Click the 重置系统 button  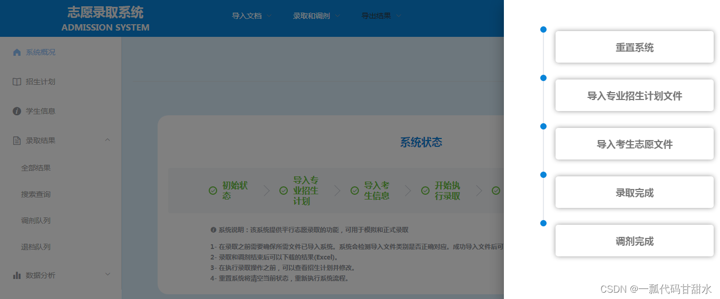[x=635, y=47]
